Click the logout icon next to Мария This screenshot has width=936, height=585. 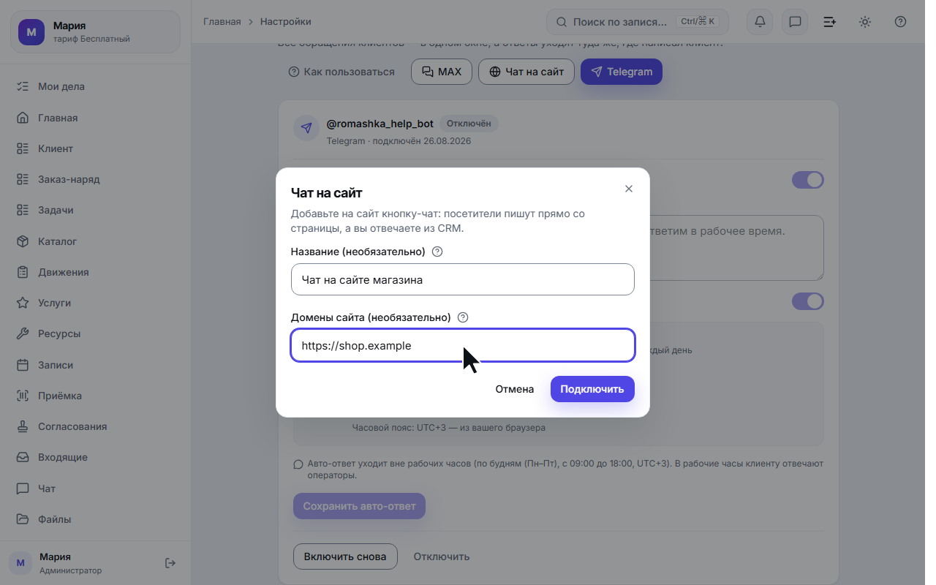click(170, 563)
